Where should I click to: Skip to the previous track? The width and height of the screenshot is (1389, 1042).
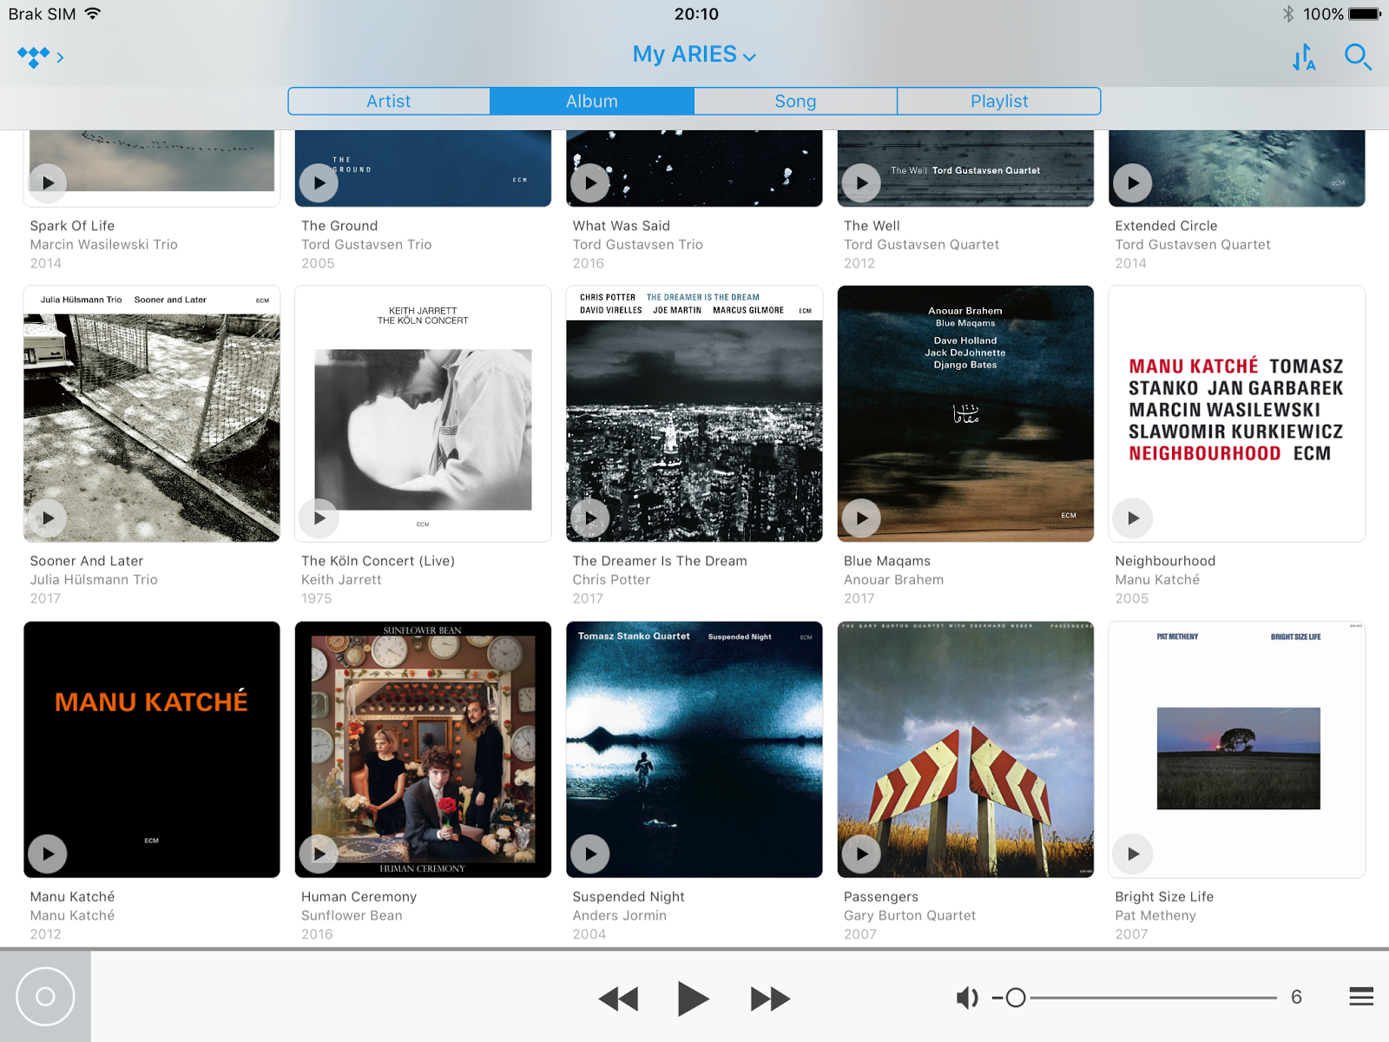tap(618, 999)
